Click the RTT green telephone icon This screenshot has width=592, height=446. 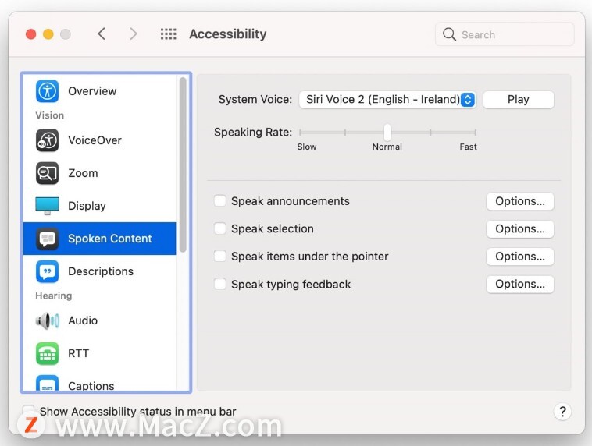click(x=47, y=354)
